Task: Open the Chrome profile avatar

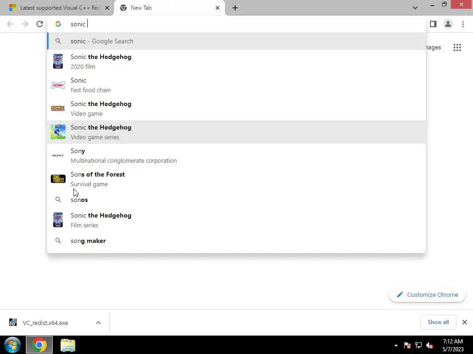Action: (448, 24)
